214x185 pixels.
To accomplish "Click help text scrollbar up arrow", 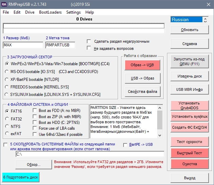I will point(160,108).
